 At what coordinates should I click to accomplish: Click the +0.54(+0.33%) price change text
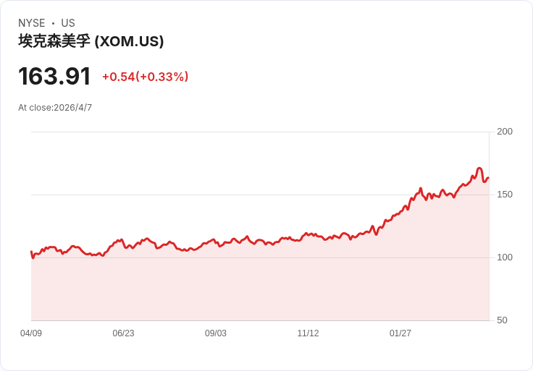(x=145, y=77)
